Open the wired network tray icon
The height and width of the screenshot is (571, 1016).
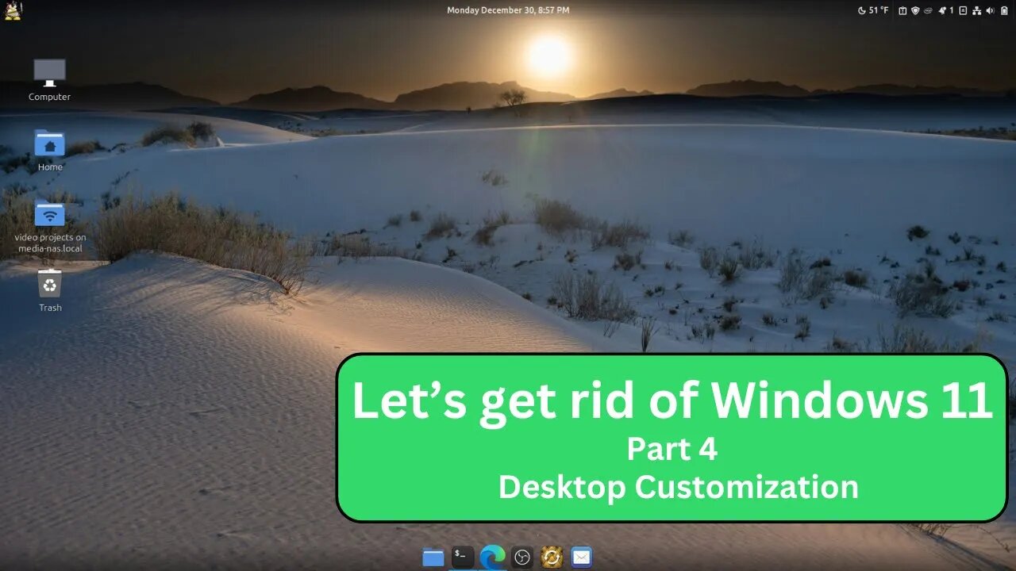click(976, 10)
